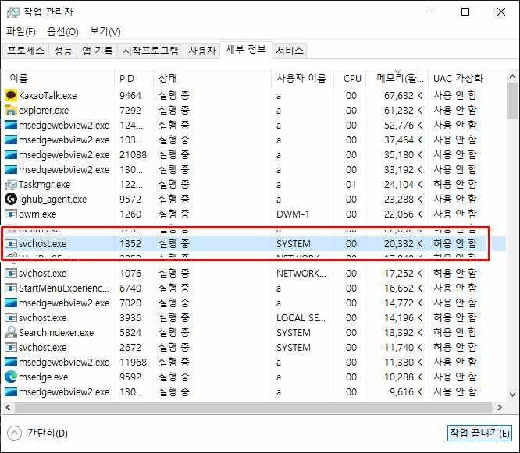Screen dimensions: 520x453
Task: Click the msedge.exe browser icon
Action: point(11,377)
